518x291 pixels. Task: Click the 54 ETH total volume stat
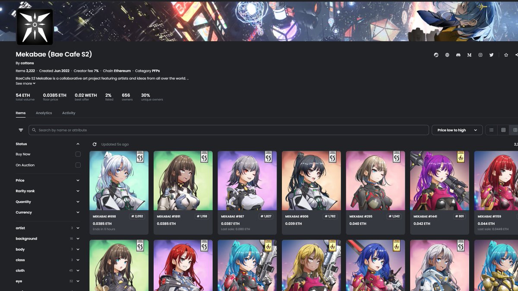[x=25, y=97]
